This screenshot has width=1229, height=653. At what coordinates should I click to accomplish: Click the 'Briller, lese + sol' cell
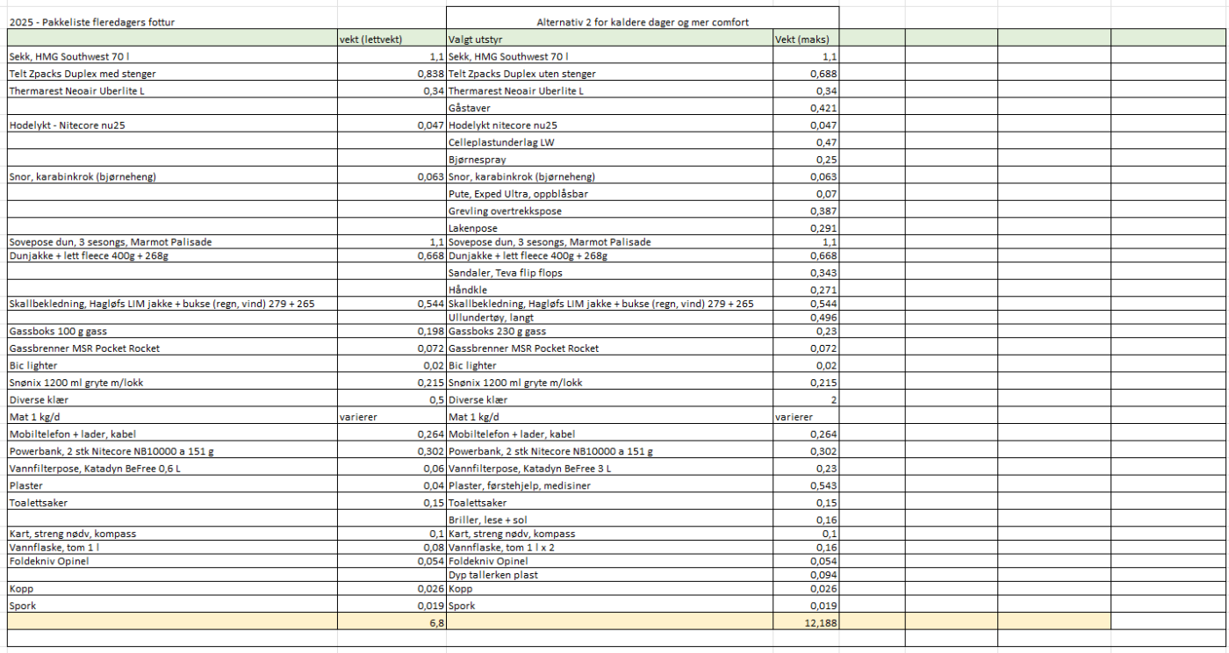click(x=609, y=520)
